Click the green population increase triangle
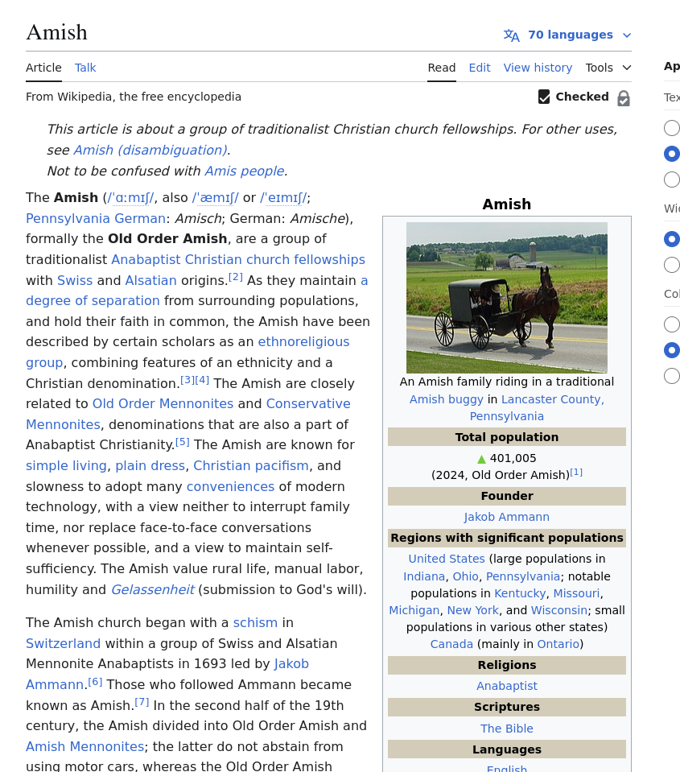 point(482,459)
